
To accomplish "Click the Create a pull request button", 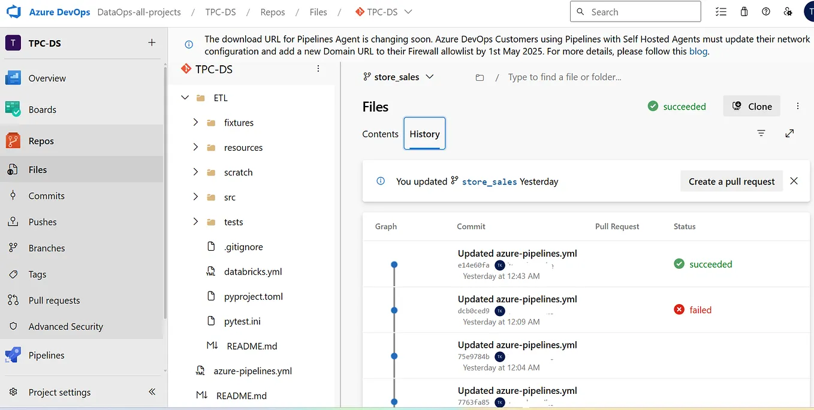I will (731, 181).
